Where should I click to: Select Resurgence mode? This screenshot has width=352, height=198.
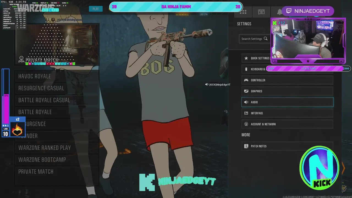click(x=57, y=124)
